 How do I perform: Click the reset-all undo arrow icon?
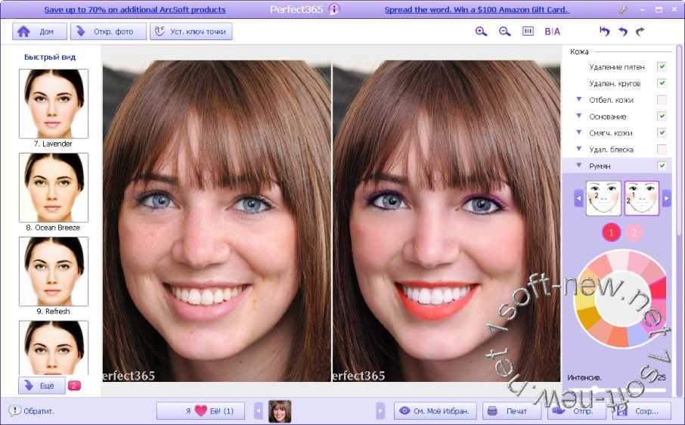[605, 32]
